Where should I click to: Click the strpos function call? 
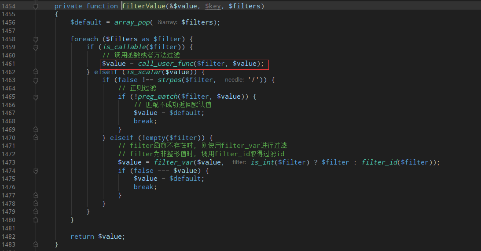pyautogui.click(x=169, y=80)
